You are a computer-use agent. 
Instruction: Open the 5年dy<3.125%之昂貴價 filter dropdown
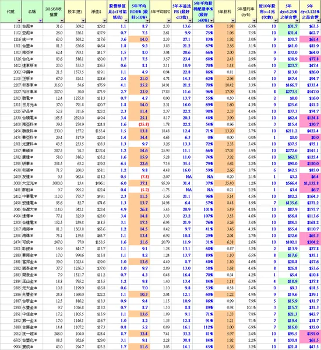(319, 21)
